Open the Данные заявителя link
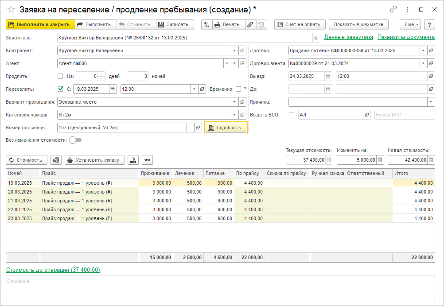This screenshot has width=444, height=306. pyautogui.click(x=348, y=37)
